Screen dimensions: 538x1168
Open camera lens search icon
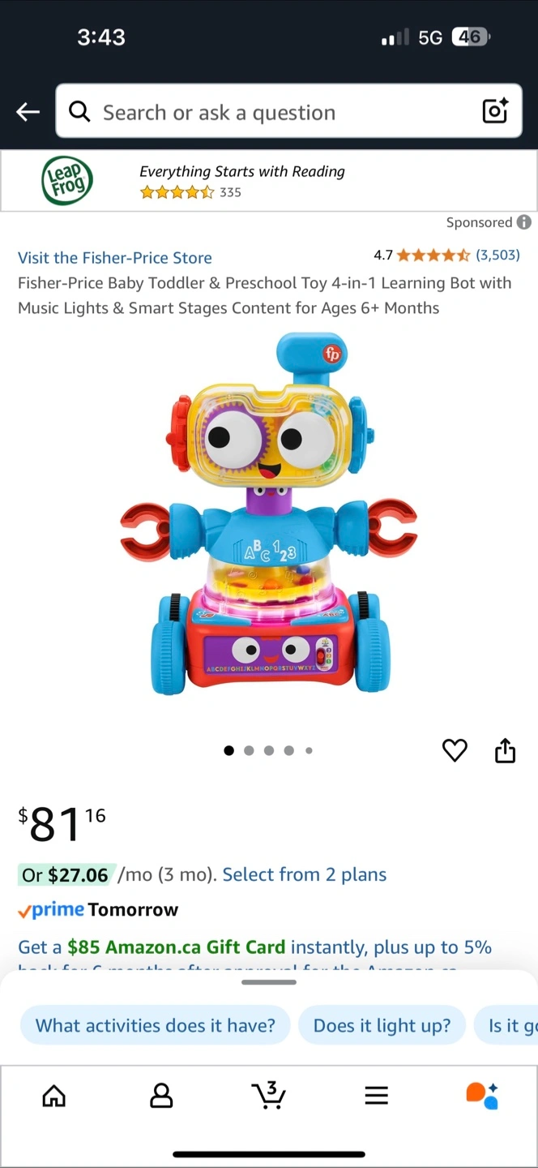click(x=495, y=111)
